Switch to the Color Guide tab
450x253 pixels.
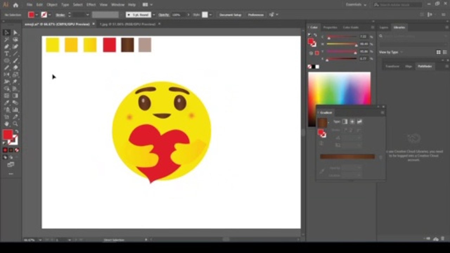click(351, 27)
